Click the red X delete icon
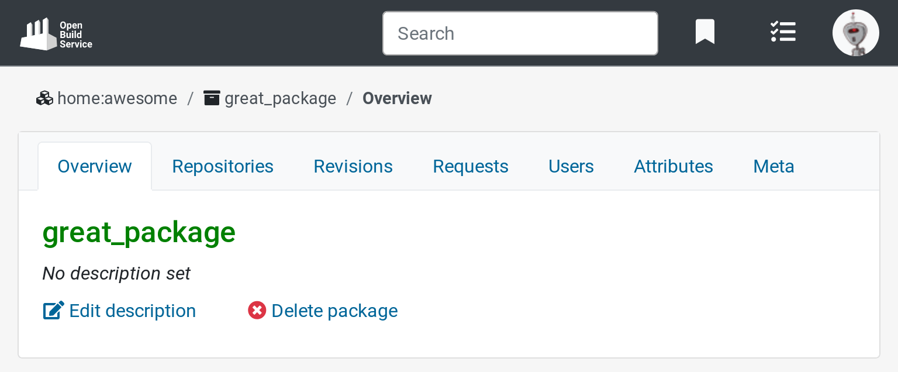This screenshot has height=372, width=898. tap(257, 311)
